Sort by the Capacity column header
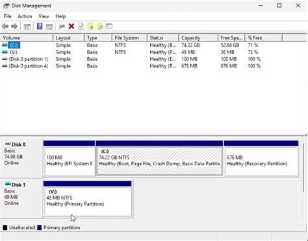Image resolution: width=308 pixels, height=241 pixels. 198,38
